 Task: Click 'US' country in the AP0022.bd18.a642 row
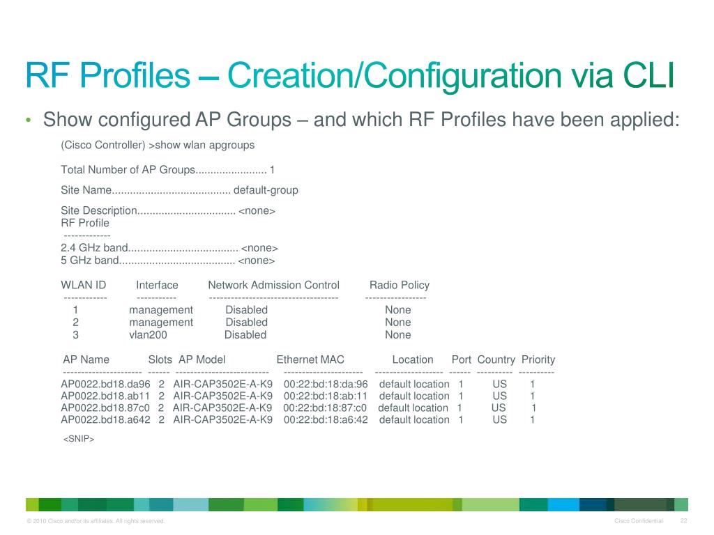tap(499, 419)
